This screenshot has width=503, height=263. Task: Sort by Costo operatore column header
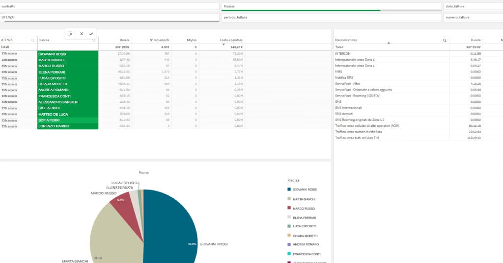point(231,40)
